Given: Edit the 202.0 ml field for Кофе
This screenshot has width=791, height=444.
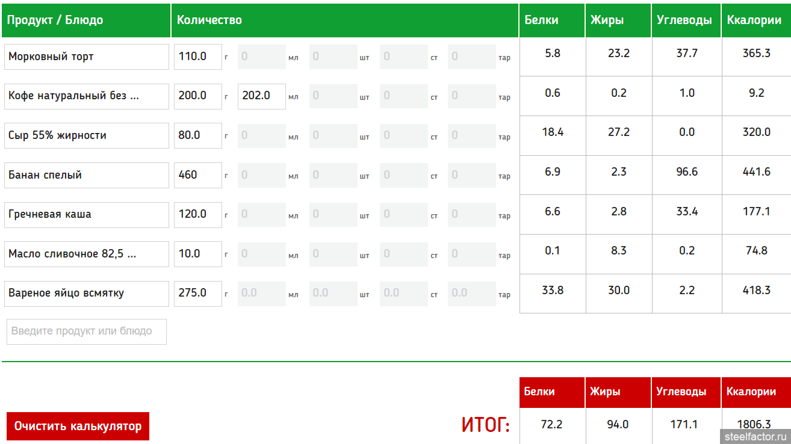Looking at the screenshot, I should (262, 96).
